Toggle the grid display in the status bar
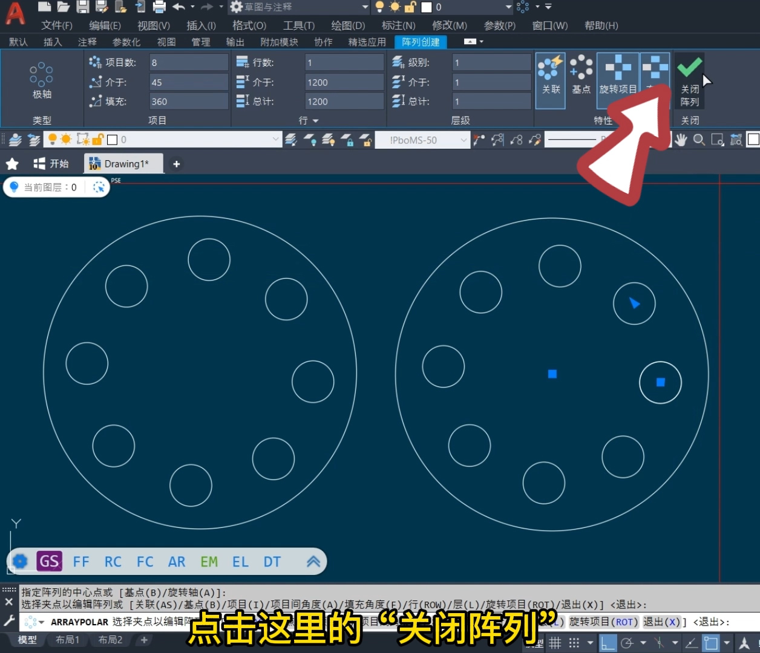The width and height of the screenshot is (760, 653). [555, 643]
